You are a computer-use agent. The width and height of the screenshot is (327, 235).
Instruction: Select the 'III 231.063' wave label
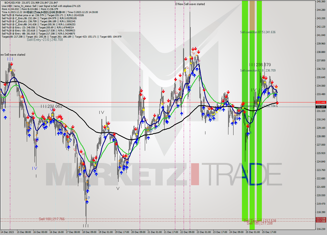click(51, 107)
